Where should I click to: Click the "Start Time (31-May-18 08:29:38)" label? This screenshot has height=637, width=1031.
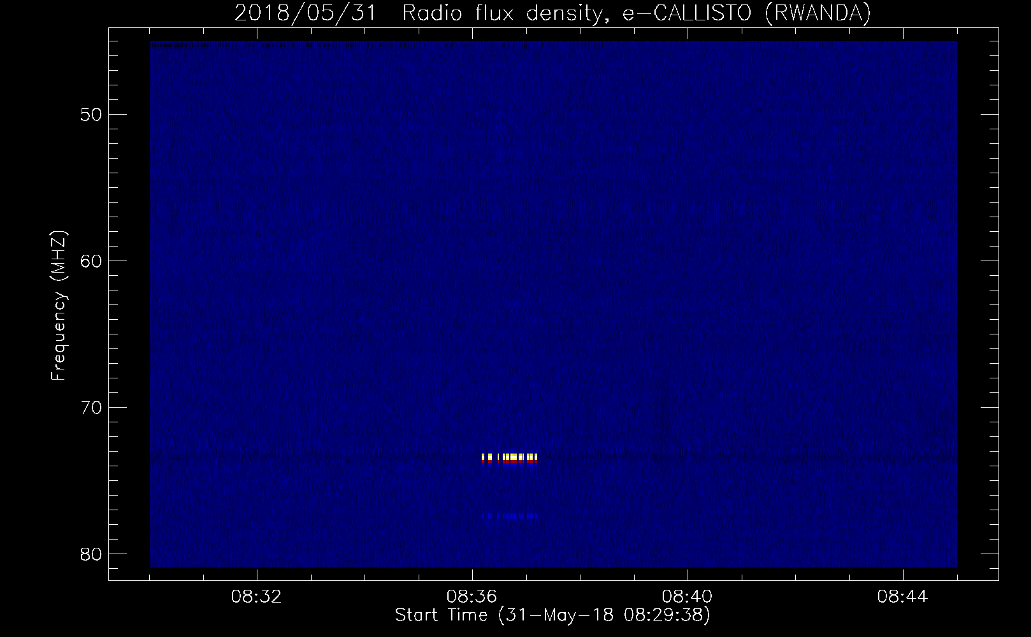coord(552,615)
